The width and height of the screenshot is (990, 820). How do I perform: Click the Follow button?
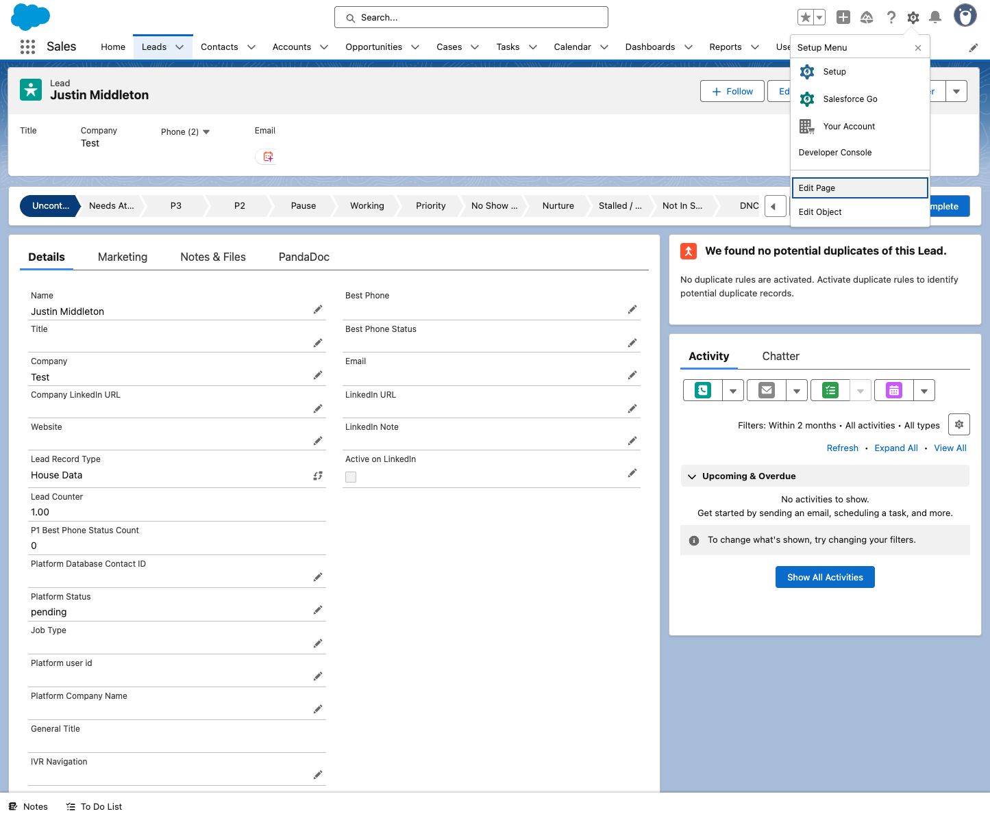[x=732, y=91]
